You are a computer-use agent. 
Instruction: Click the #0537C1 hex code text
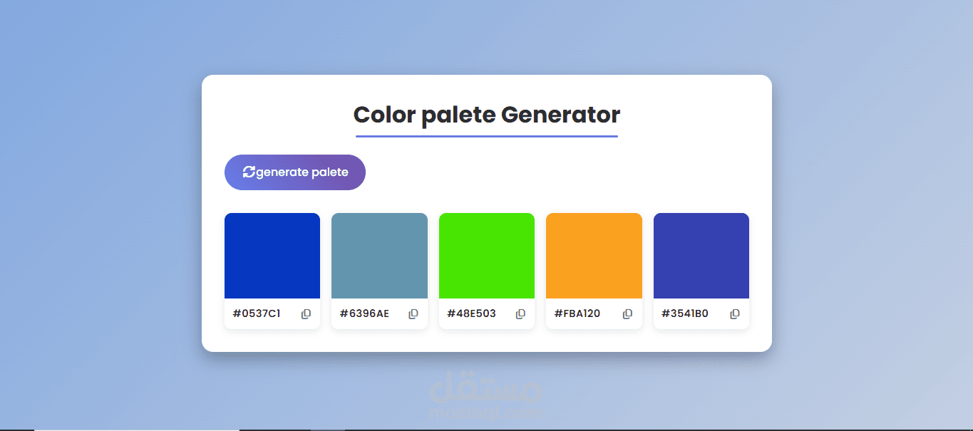[x=258, y=313]
